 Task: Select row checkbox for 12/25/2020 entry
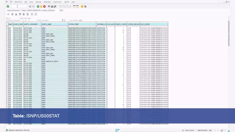(7, 79)
